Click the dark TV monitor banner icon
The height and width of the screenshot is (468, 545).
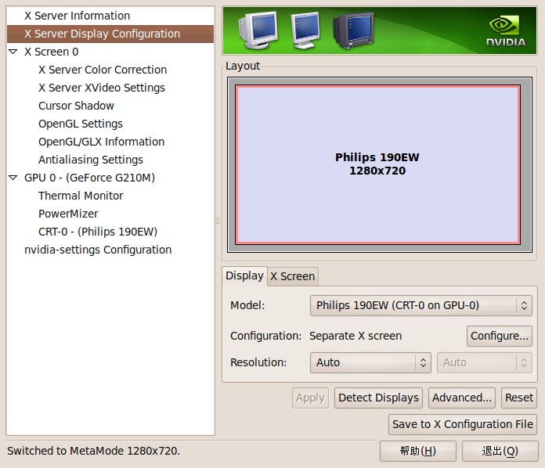[353, 31]
